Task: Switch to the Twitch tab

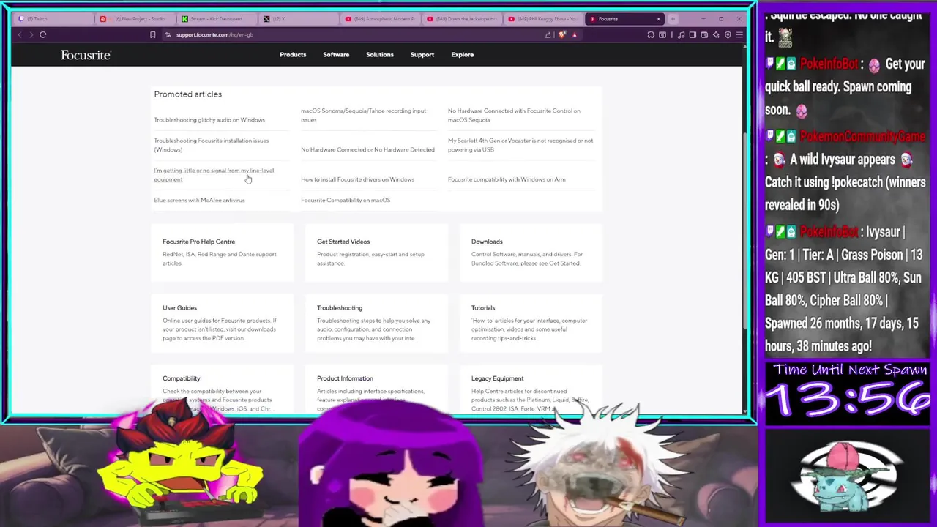Action: click(51, 19)
